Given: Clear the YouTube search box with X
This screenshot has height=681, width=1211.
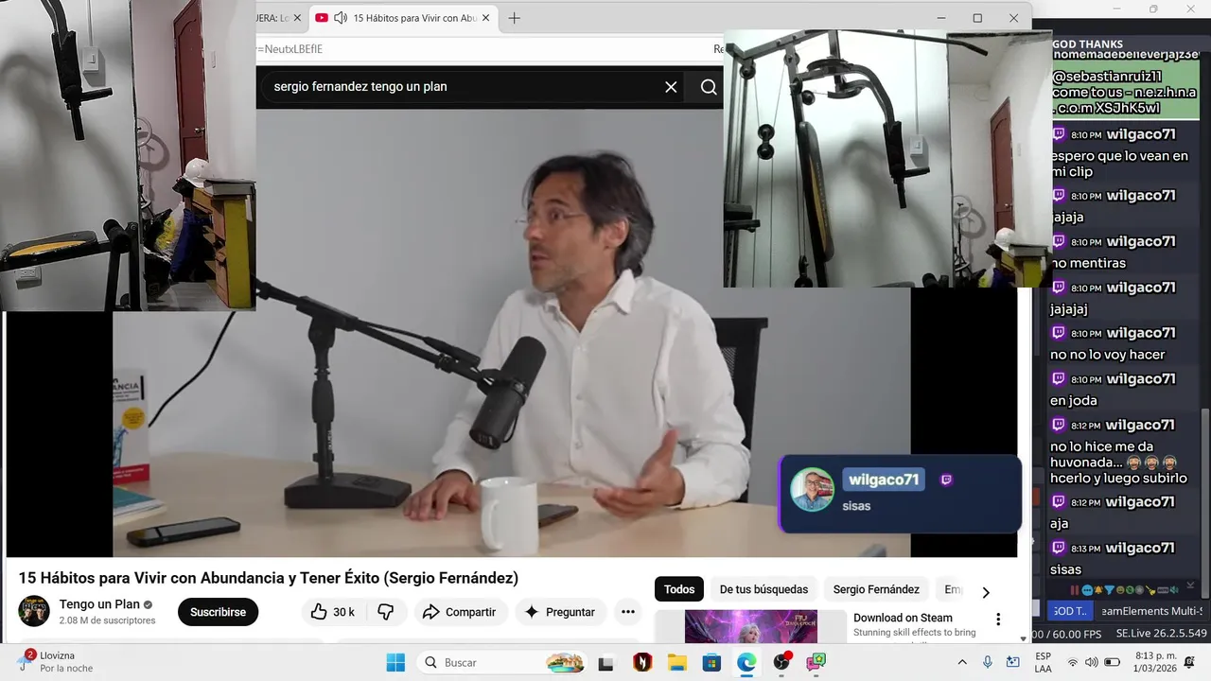Looking at the screenshot, I should (671, 87).
